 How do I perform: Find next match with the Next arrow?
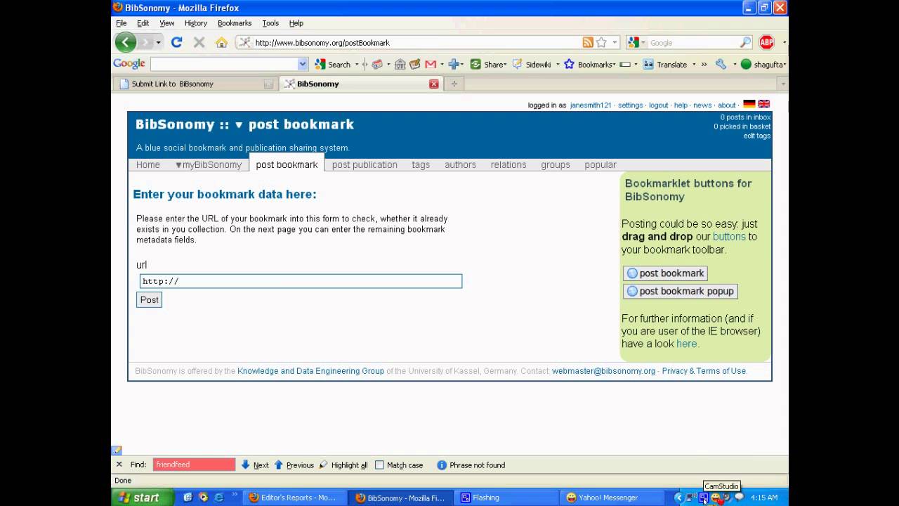pos(255,465)
